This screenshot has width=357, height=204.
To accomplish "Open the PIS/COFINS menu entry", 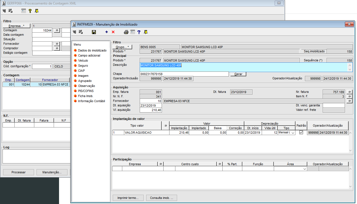I will [86, 91].
